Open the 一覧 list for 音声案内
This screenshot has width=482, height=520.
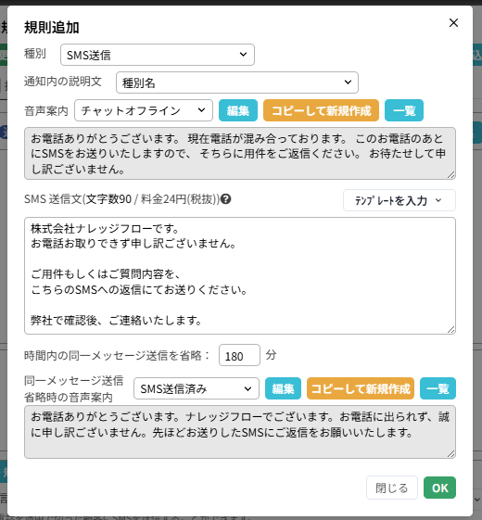click(404, 110)
